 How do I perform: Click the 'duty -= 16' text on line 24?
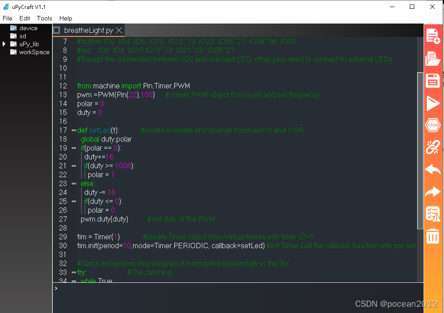(100, 193)
